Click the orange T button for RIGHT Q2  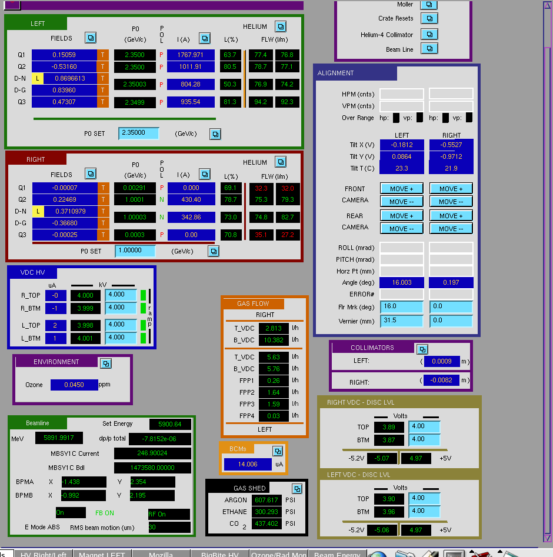(x=103, y=199)
